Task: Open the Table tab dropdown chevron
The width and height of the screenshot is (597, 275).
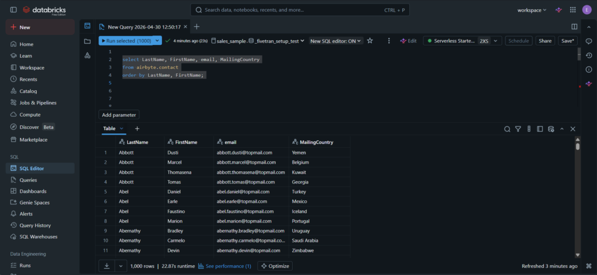Action: pyautogui.click(x=122, y=129)
